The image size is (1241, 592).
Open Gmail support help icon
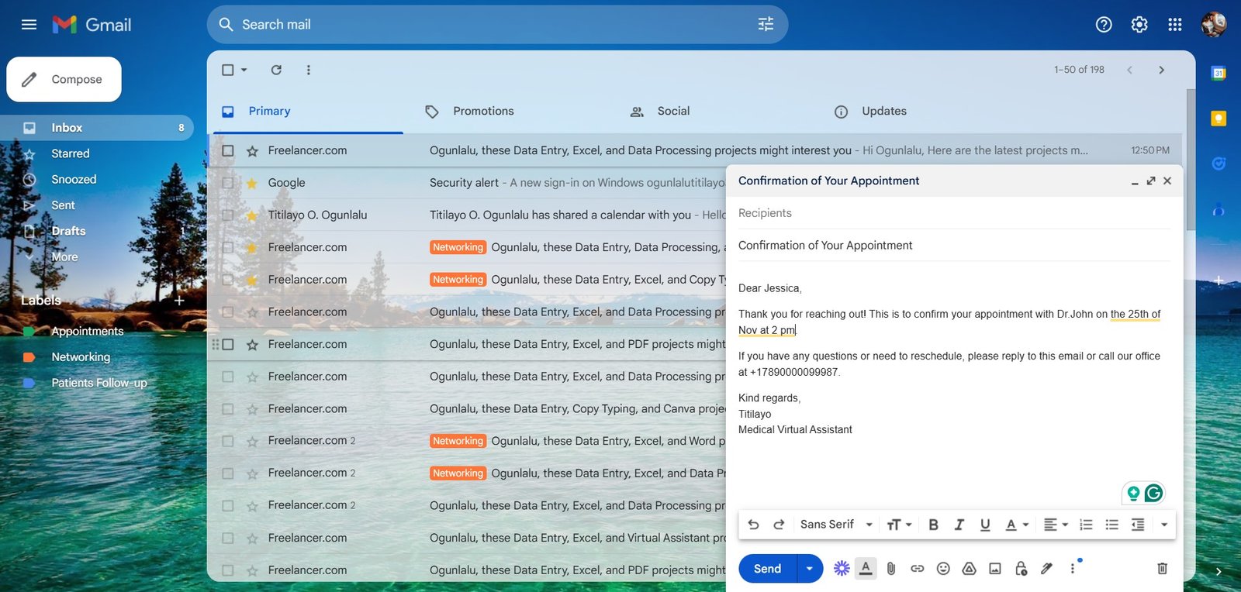(1104, 25)
